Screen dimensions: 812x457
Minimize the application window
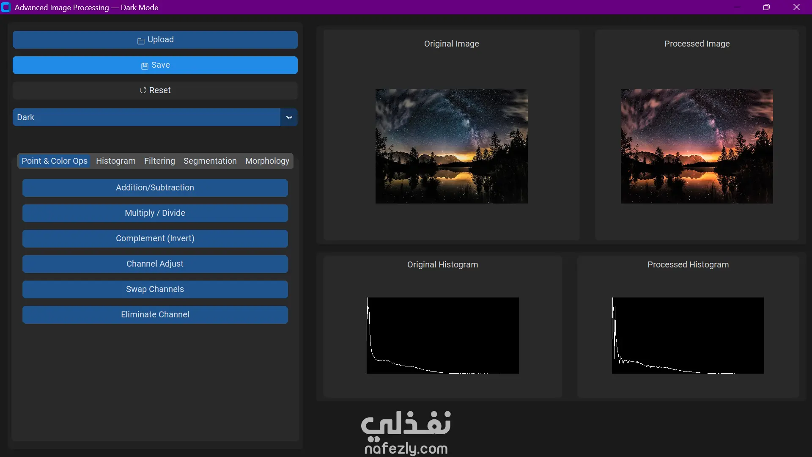737,7
